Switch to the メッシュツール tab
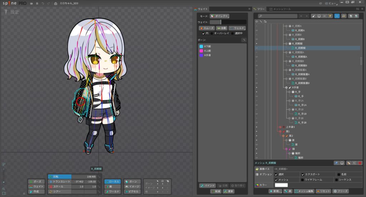The width and height of the screenshot is (366, 197). pos(280,9)
